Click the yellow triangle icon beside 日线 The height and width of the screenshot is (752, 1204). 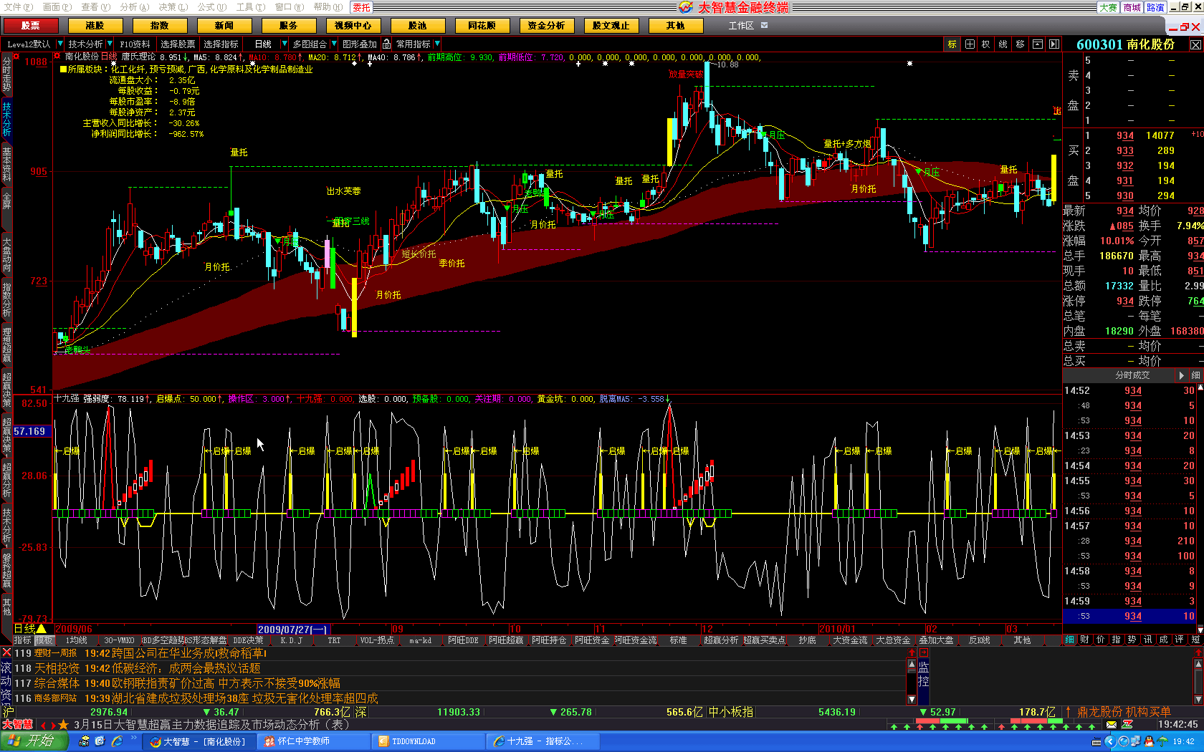pos(42,629)
